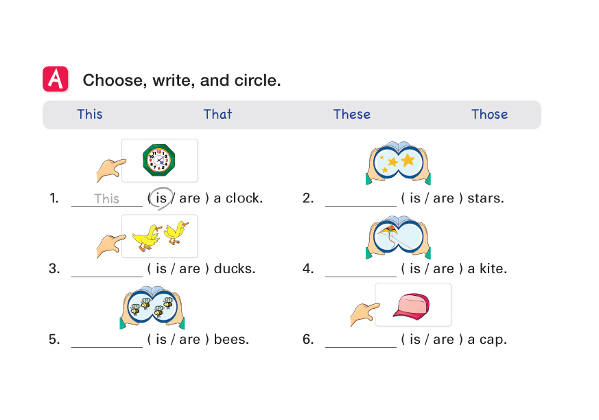Pick 'These' in the word bank

[352, 115]
